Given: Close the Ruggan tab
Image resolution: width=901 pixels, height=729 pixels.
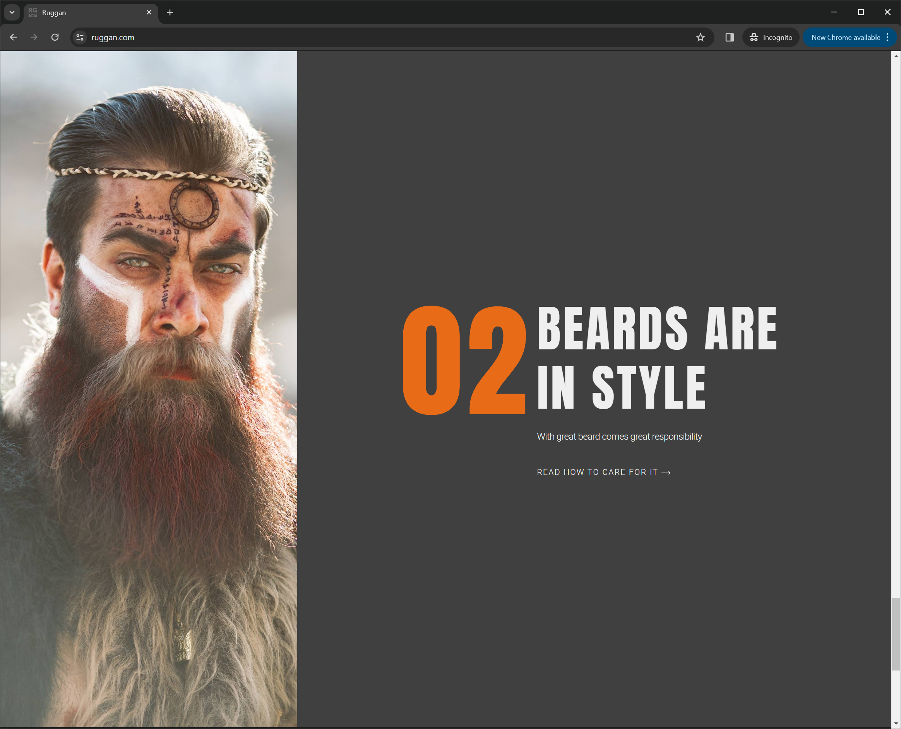Looking at the screenshot, I should (x=149, y=13).
